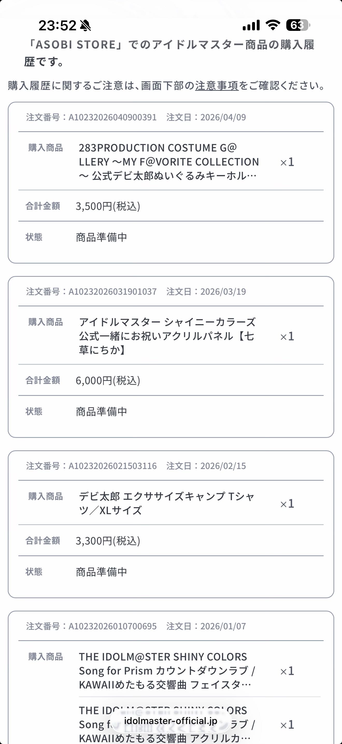The image size is (342, 744).
Task: Select the デビ太郎 Tシャツ XLサイズ product
Action: click(167, 503)
